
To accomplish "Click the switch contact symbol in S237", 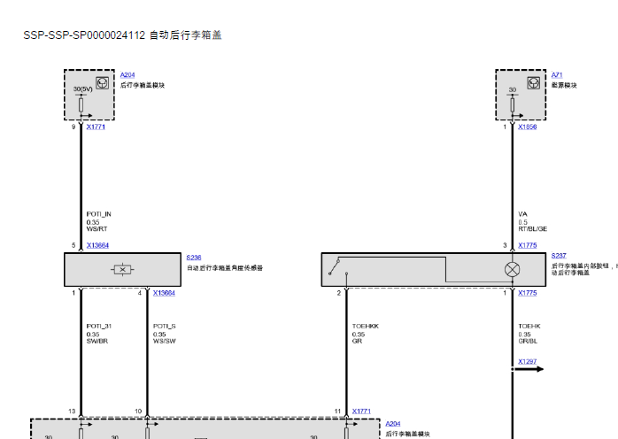I will (x=334, y=266).
